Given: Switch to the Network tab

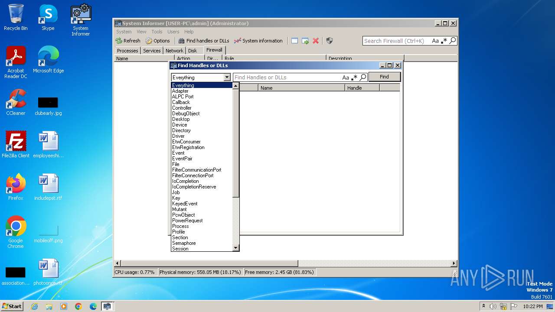Looking at the screenshot, I should [x=174, y=51].
